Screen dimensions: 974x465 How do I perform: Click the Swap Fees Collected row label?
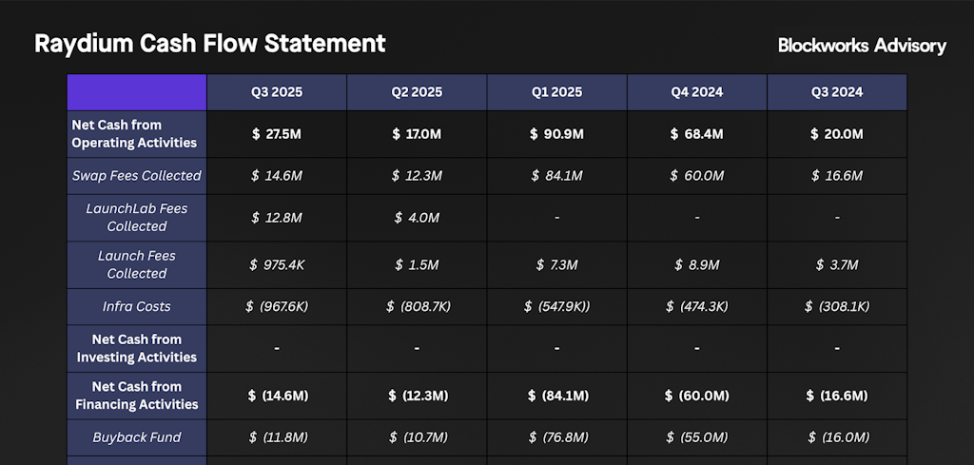[137, 176]
